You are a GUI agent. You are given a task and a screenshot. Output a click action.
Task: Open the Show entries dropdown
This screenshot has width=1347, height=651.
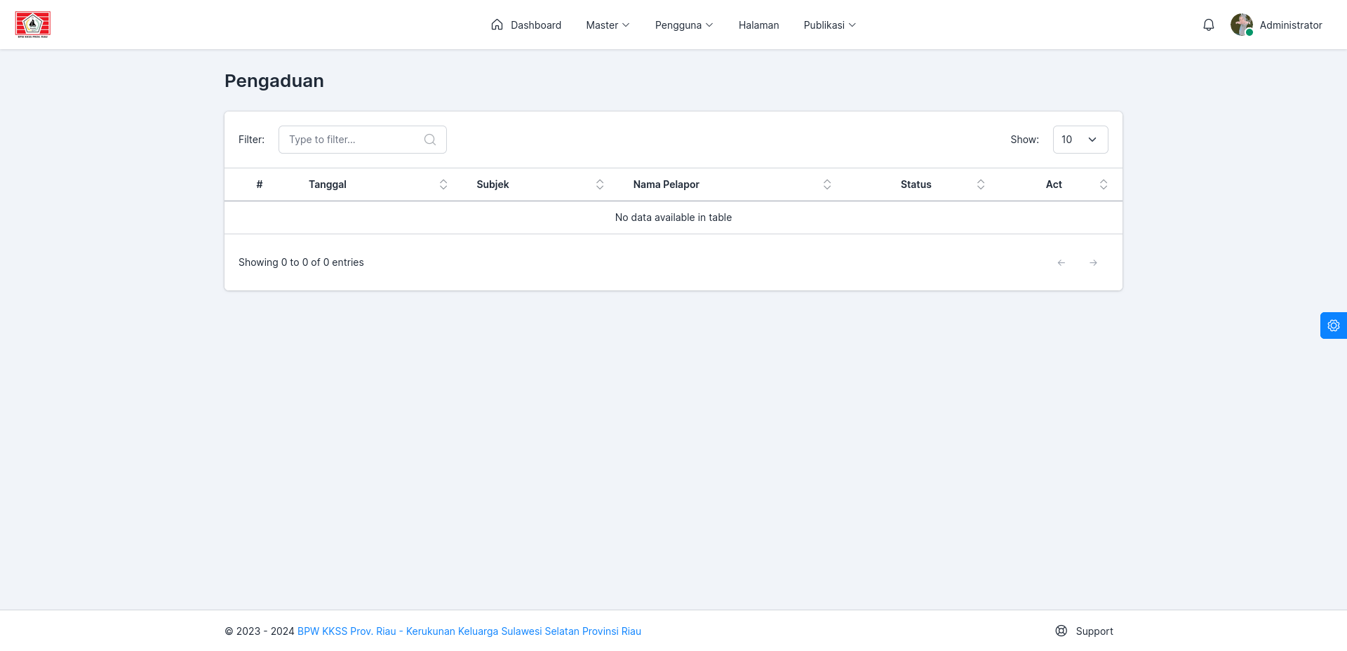pos(1080,140)
